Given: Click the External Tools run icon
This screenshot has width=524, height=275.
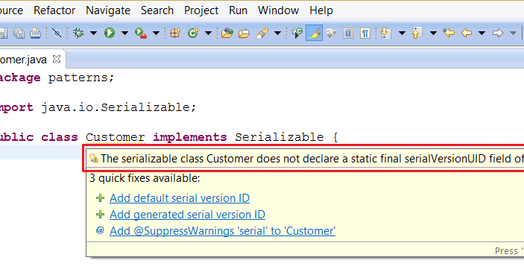Looking at the screenshot, I should point(141,33).
